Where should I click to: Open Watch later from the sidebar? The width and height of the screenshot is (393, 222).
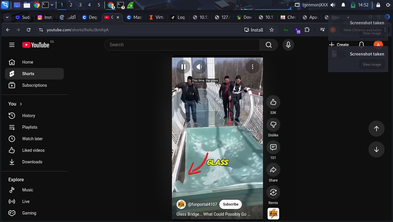[34, 139]
